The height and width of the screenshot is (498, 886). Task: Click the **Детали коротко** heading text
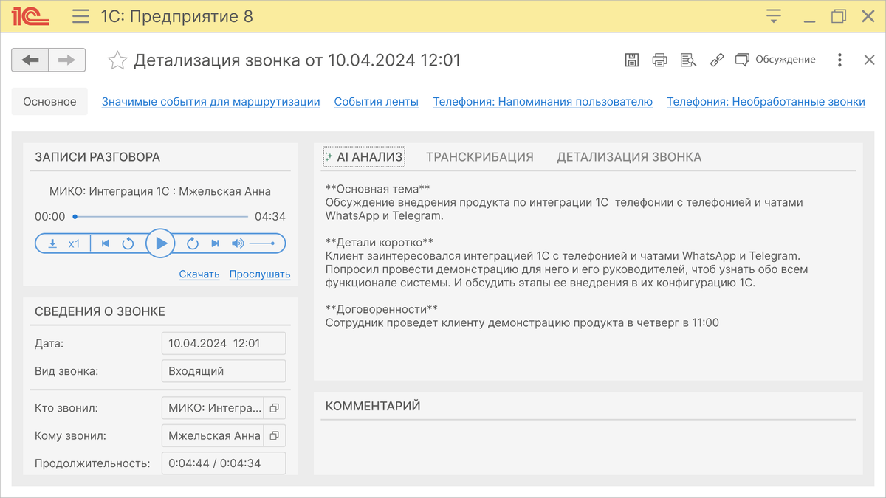380,242
